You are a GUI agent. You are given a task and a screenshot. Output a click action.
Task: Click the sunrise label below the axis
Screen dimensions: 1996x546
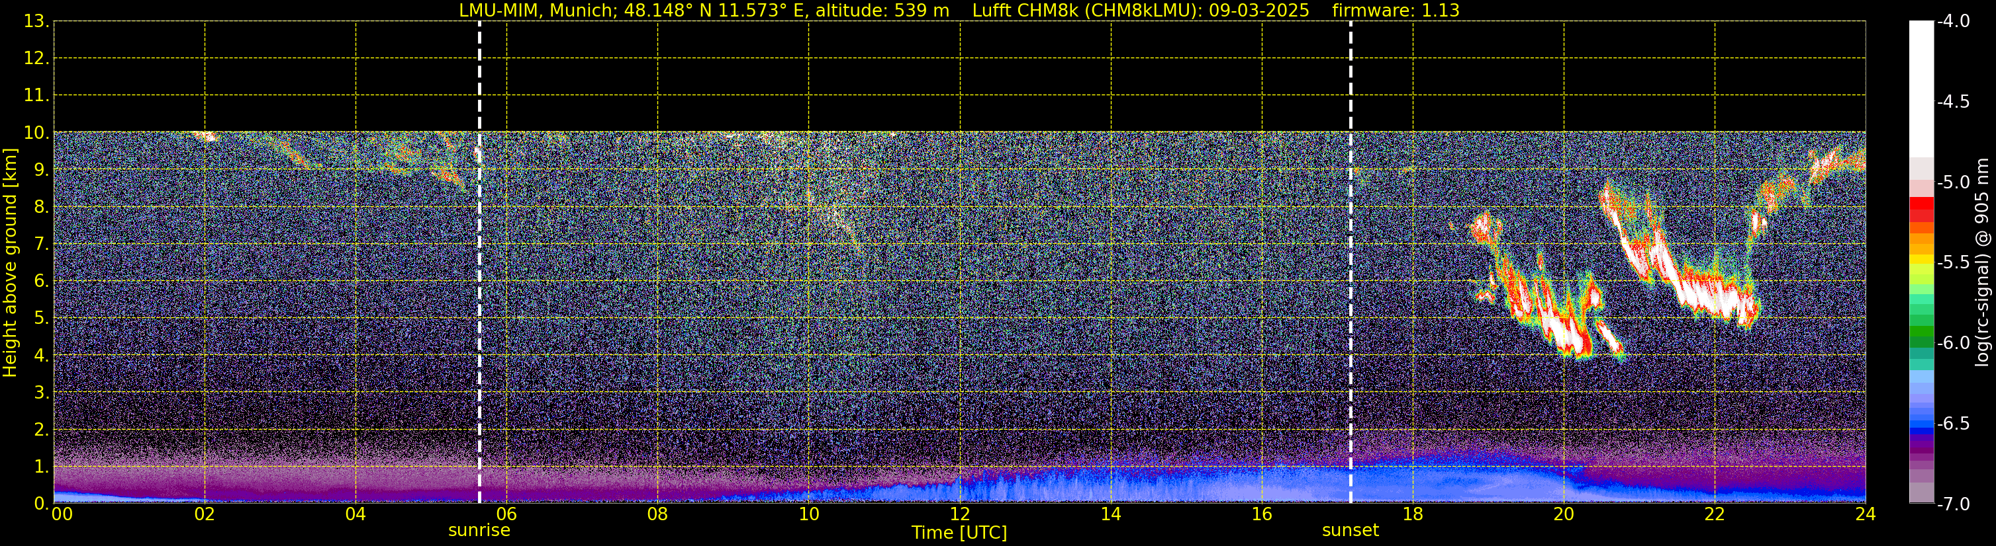click(x=479, y=529)
